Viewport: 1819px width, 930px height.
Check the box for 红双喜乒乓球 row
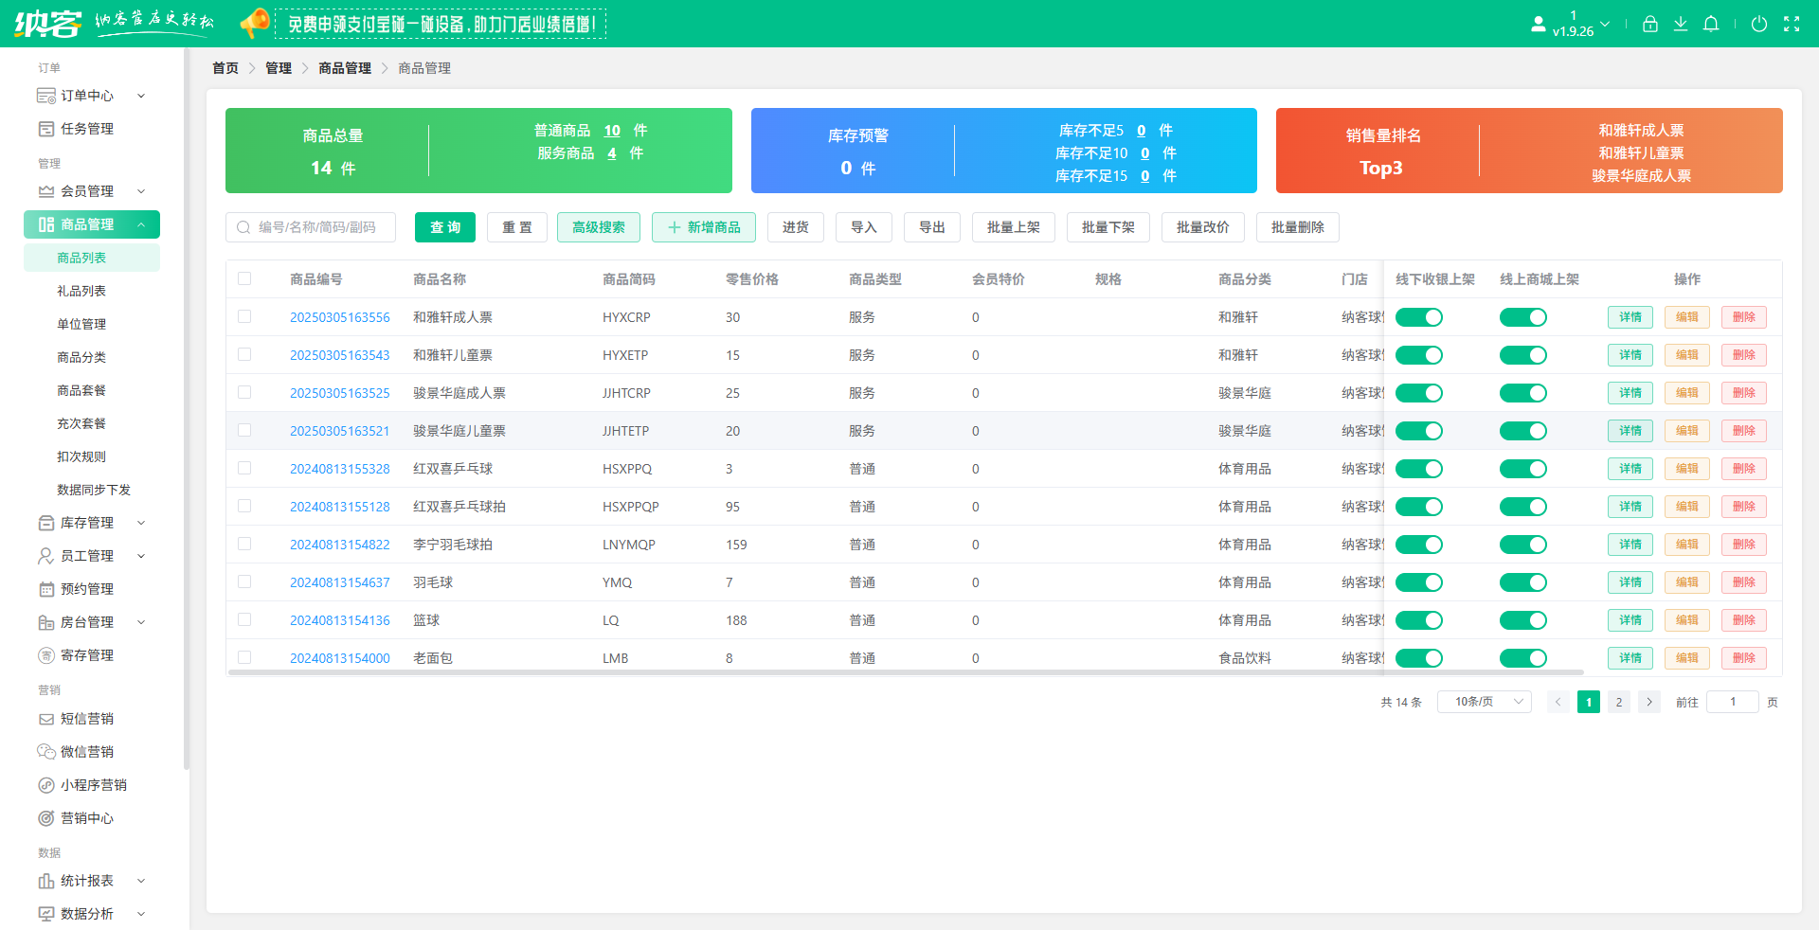[244, 469]
